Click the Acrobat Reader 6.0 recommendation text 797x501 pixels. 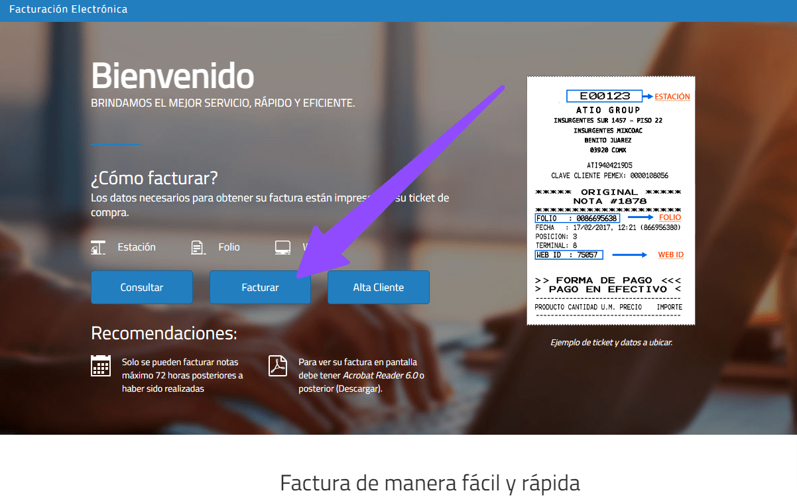point(361,375)
